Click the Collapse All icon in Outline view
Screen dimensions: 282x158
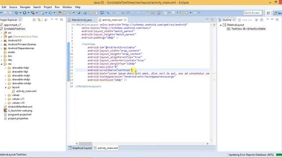(x=262, y=20)
